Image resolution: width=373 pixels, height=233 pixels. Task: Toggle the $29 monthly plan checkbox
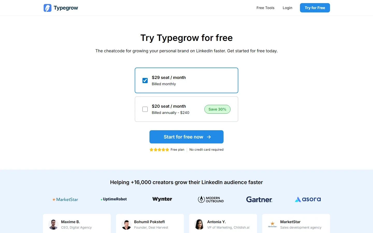(x=145, y=81)
